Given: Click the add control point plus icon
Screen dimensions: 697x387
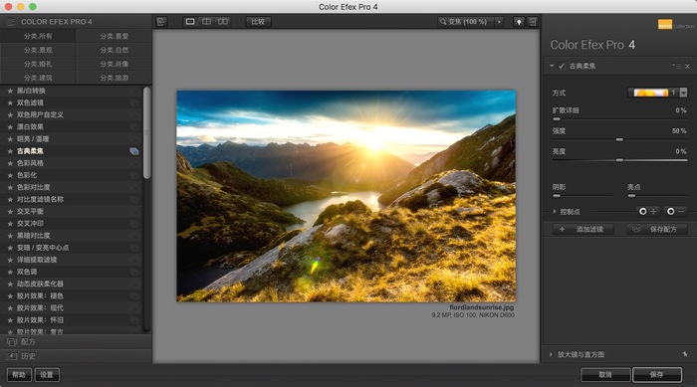Looking at the screenshot, I should click(x=647, y=212).
